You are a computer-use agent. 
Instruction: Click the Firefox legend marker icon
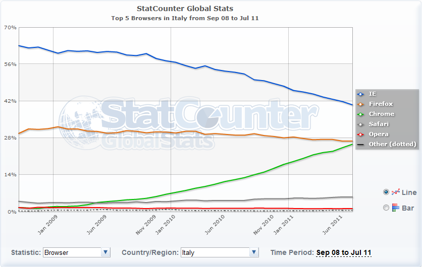tap(360, 104)
